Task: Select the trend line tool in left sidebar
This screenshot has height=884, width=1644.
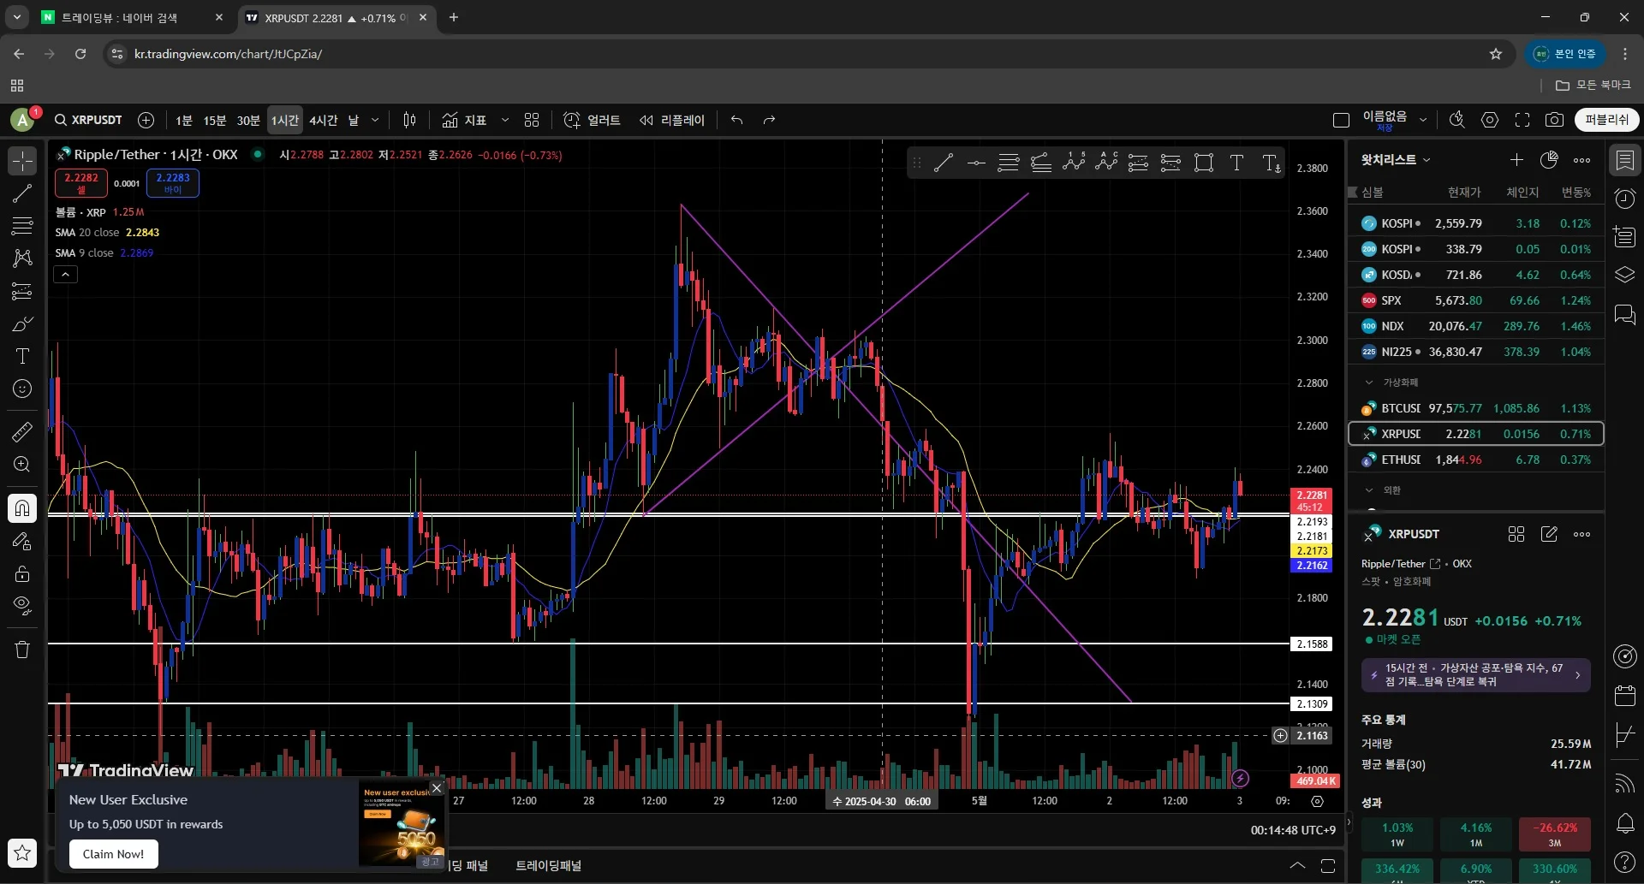Action: click(22, 193)
